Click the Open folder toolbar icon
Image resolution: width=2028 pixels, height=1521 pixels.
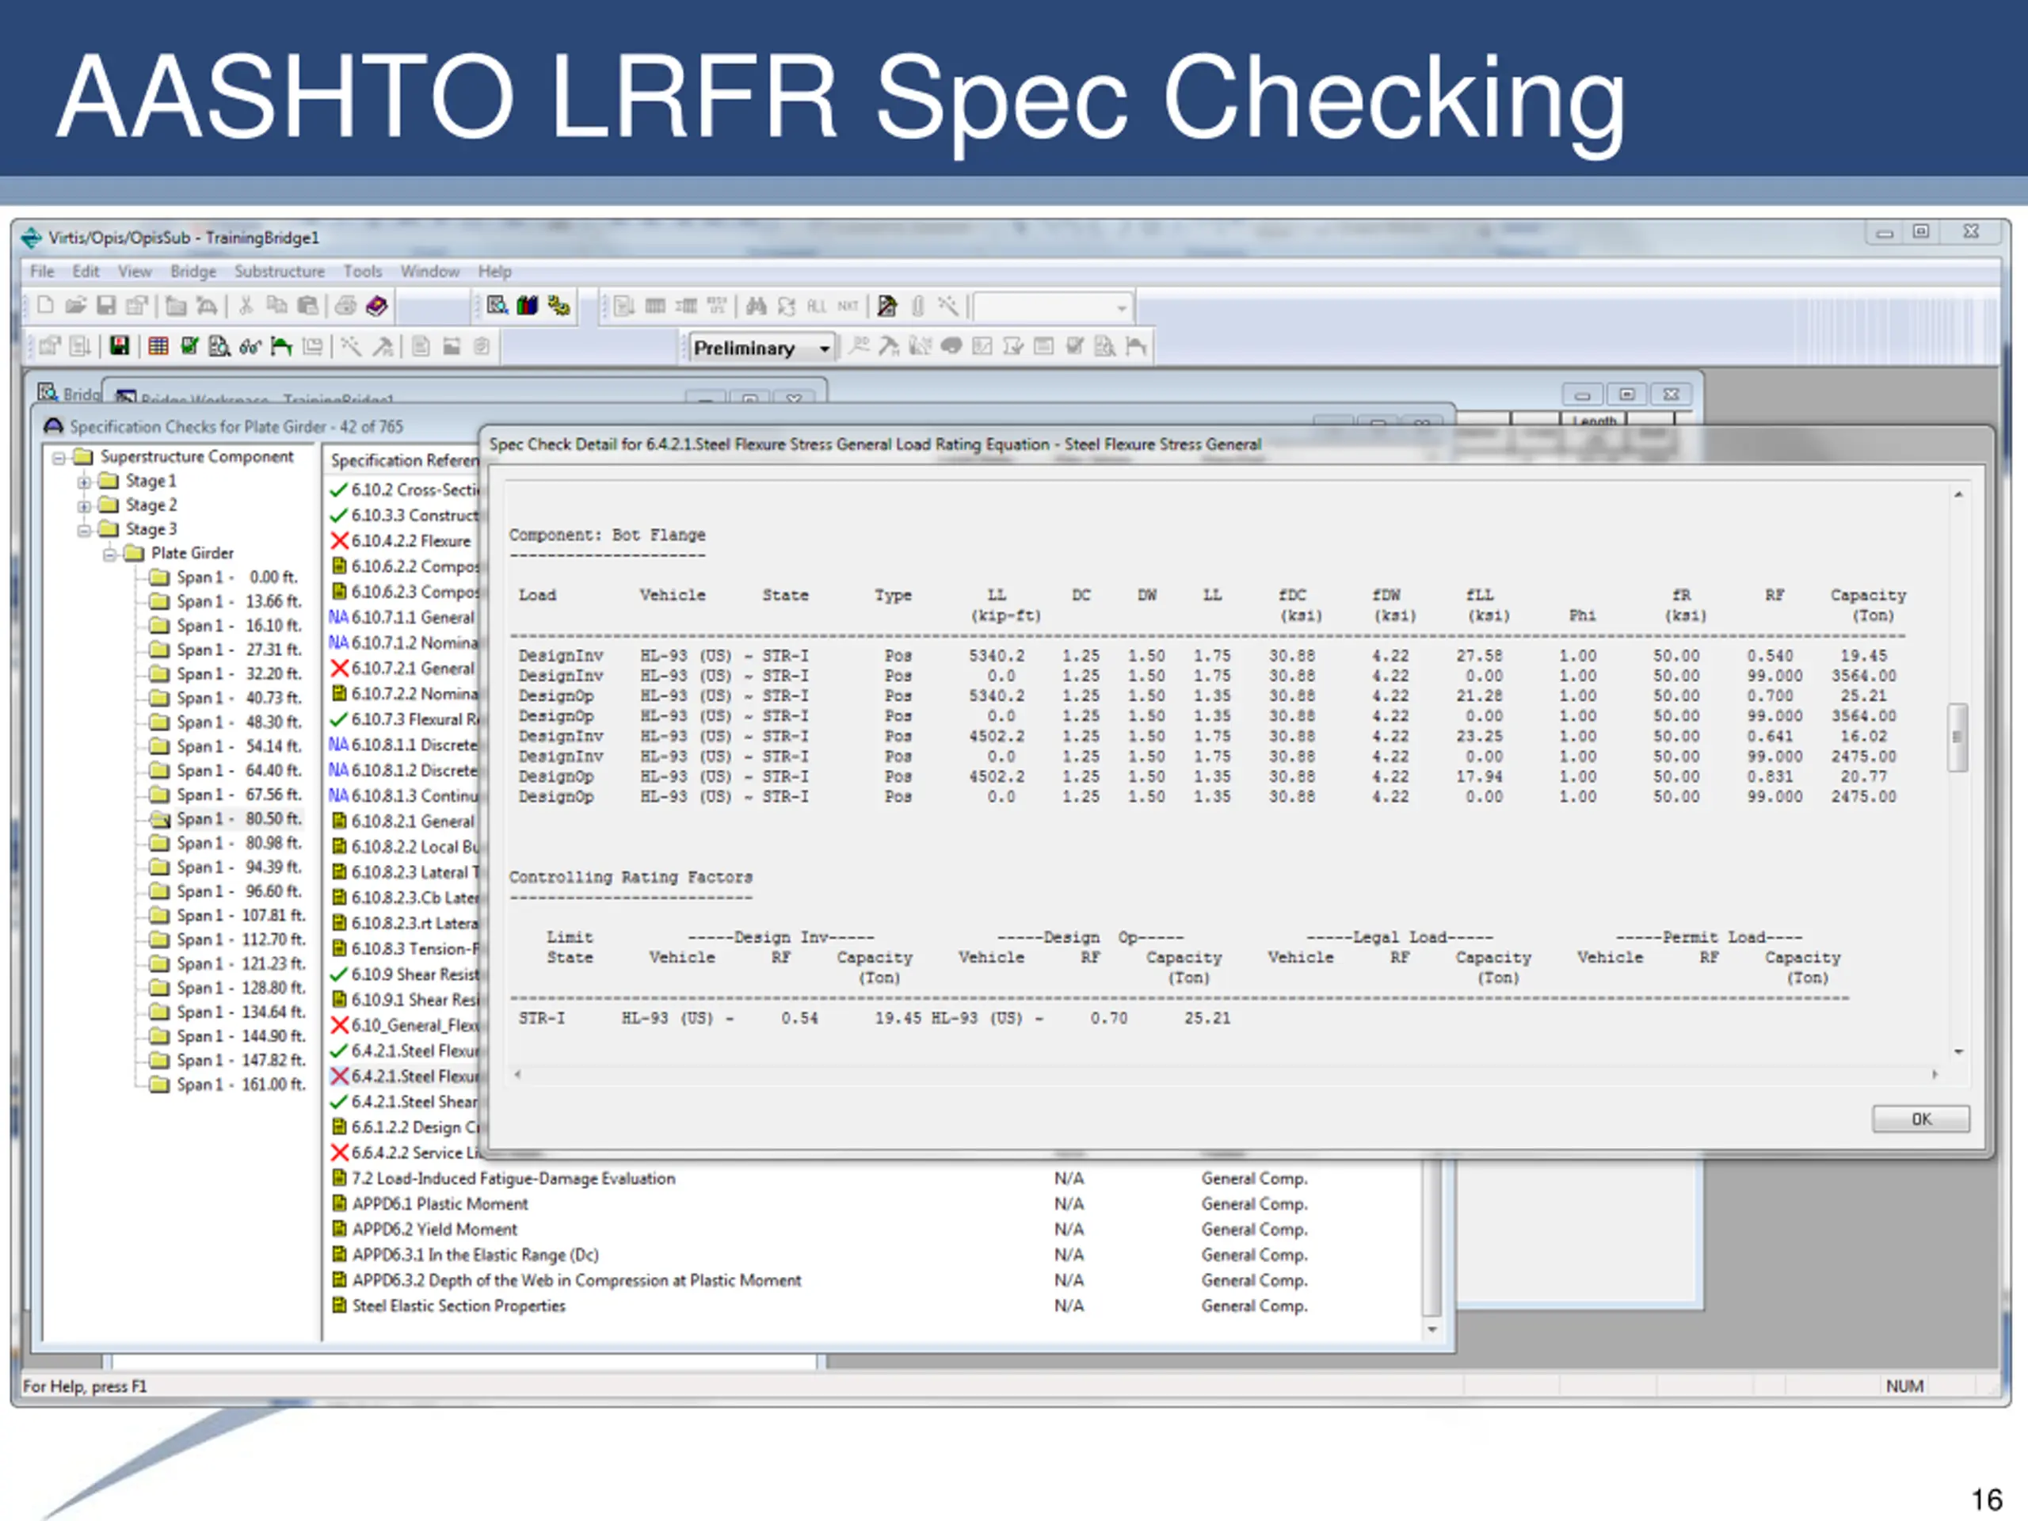(x=76, y=307)
